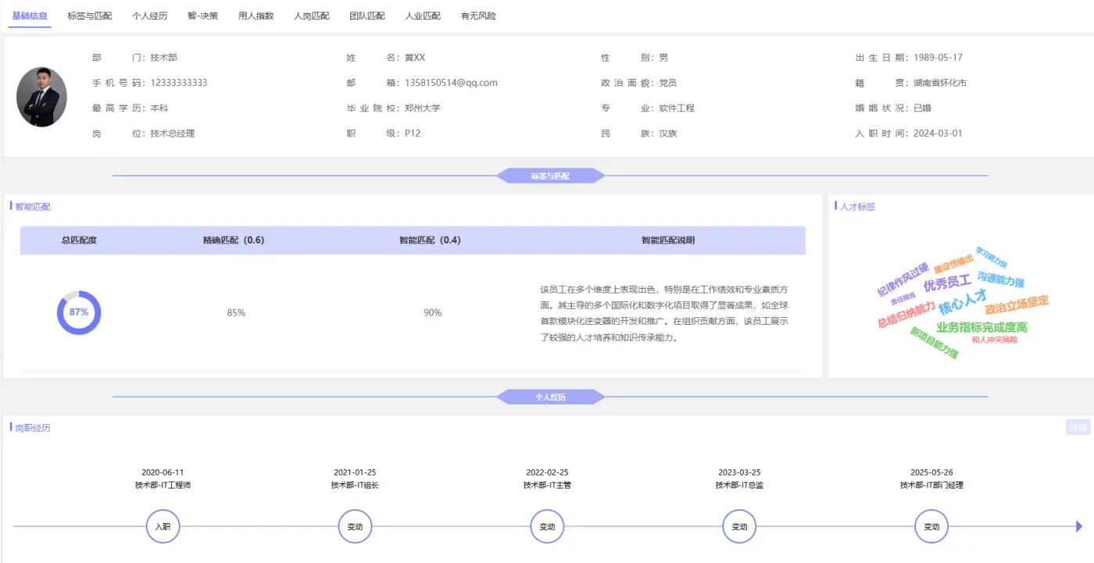The width and height of the screenshot is (1094, 563).
Task: Click the 沟通能力强 talent tag
Action: point(1000,279)
